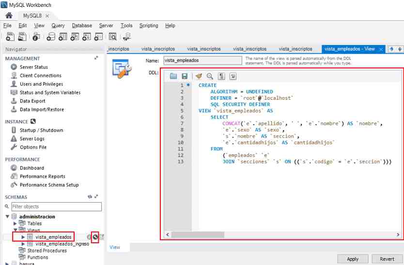
Task: Create a new SQL tab toolbar icon
Action: (x=10, y=37)
